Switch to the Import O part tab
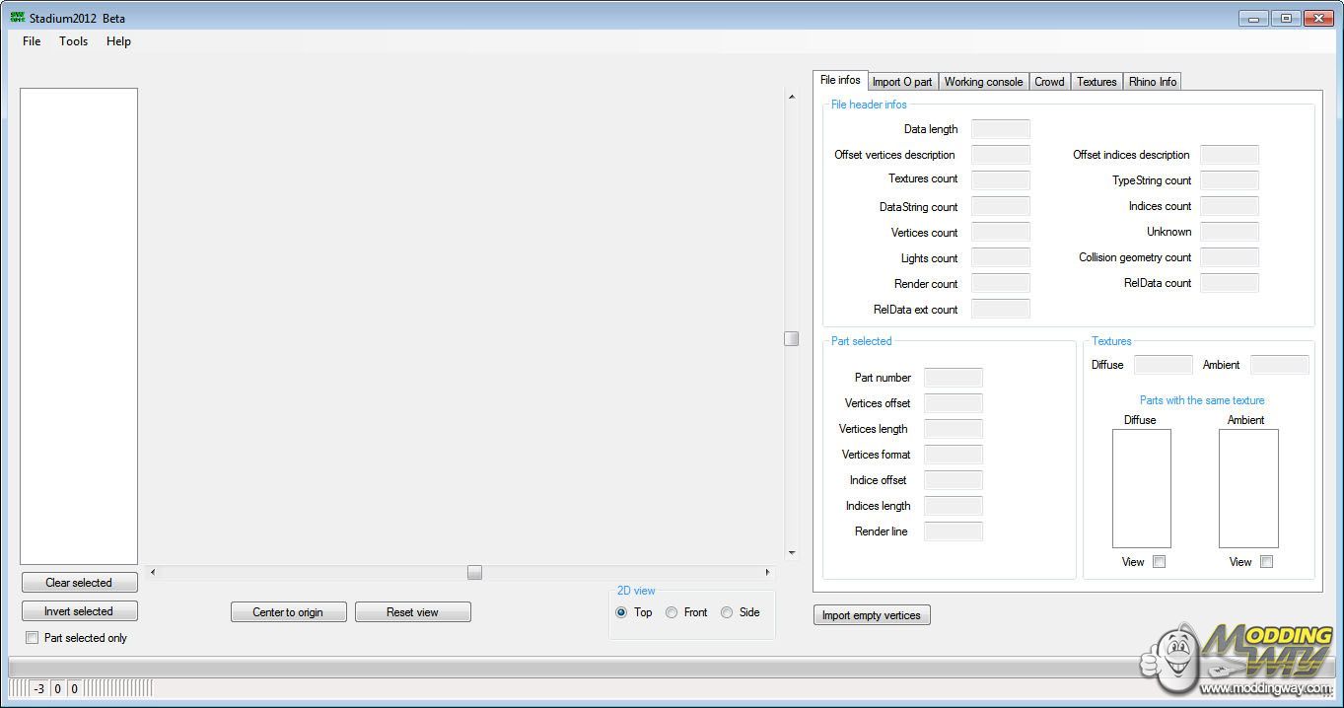1344x708 pixels. click(901, 82)
